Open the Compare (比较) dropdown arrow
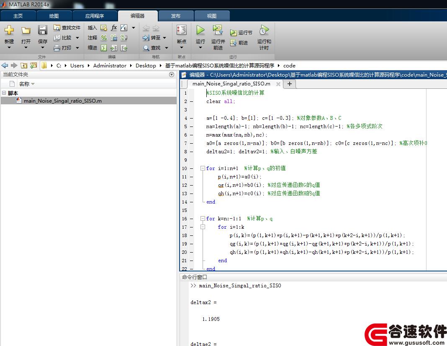This screenshot has width=447, height=346. [77, 38]
